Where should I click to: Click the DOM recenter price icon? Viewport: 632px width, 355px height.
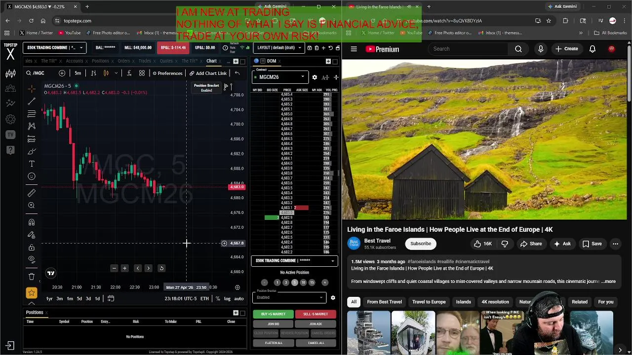tap(336, 77)
